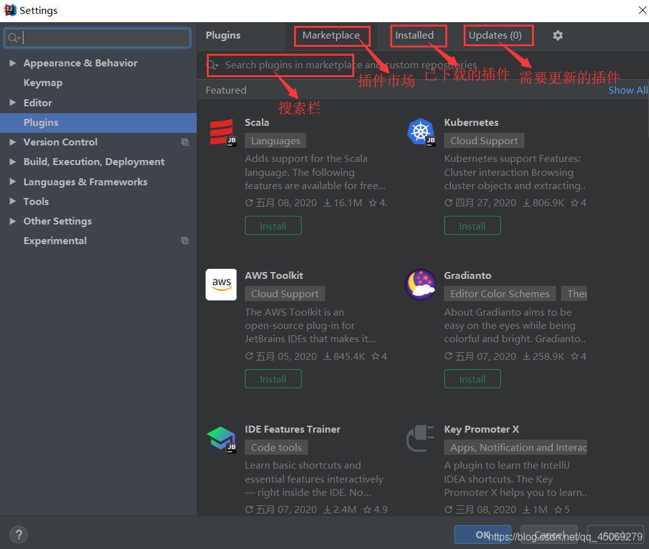Open the Keymap settings page
Screen dimensions: 649x549
[43, 83]
